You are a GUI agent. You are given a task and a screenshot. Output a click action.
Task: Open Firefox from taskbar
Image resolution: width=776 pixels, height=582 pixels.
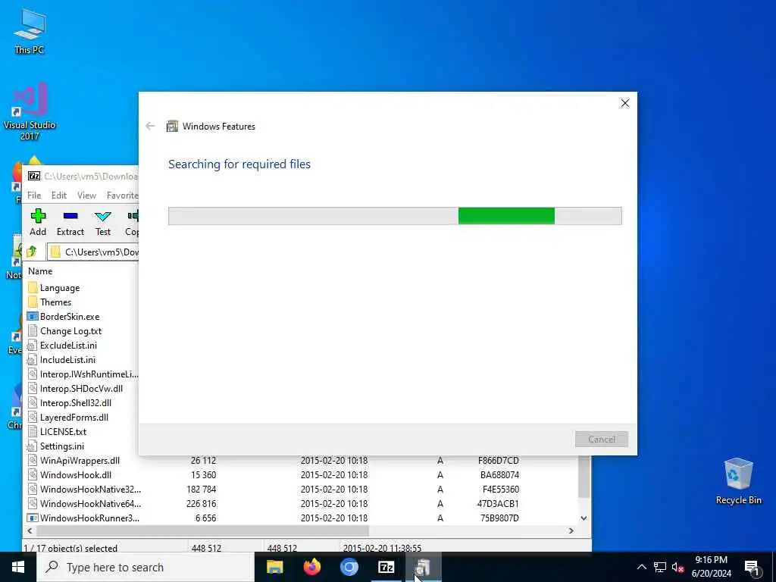pyautogui.click(x=311, y=567)
